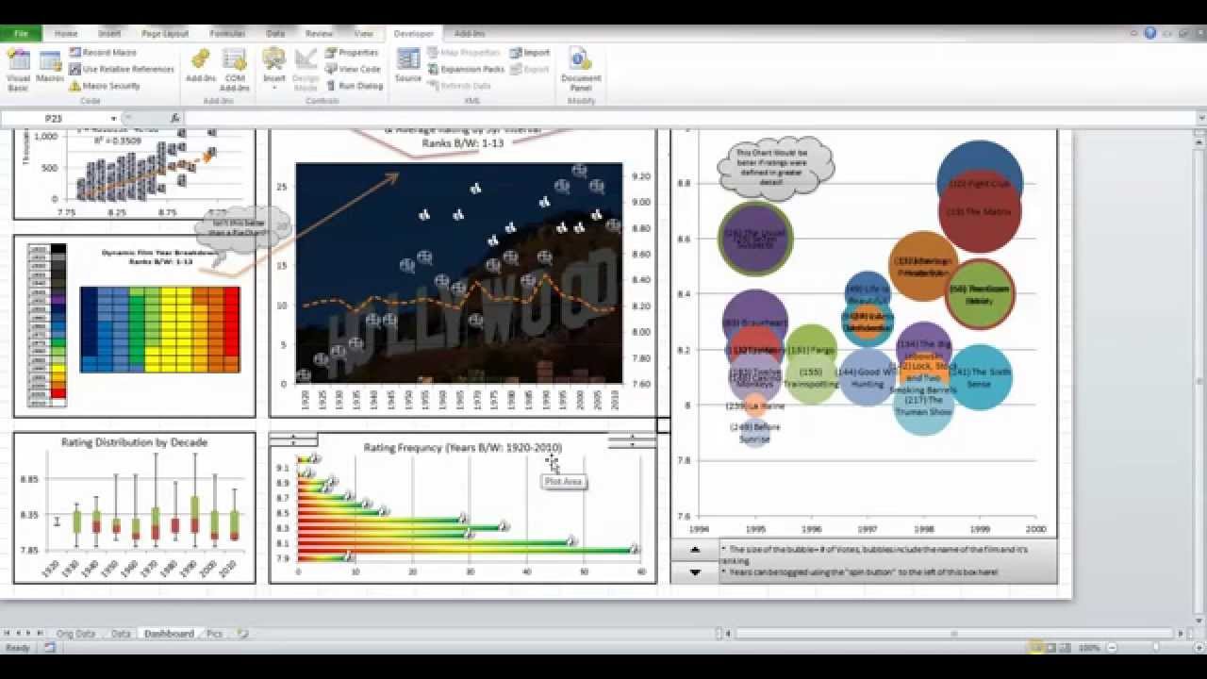Click the Rating Distribution by Decade title
This screenshot has width=1207, height=679.
134,441
